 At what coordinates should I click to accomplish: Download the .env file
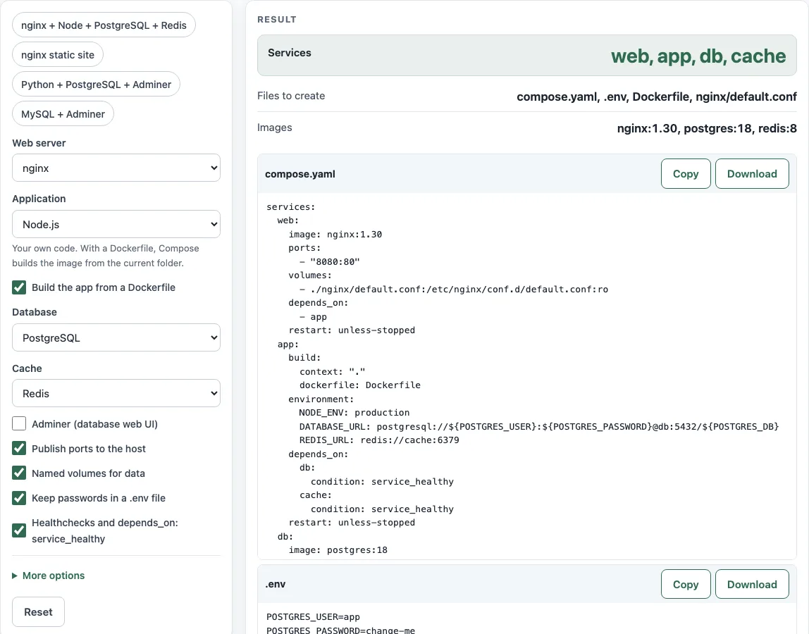click(752, 585)
